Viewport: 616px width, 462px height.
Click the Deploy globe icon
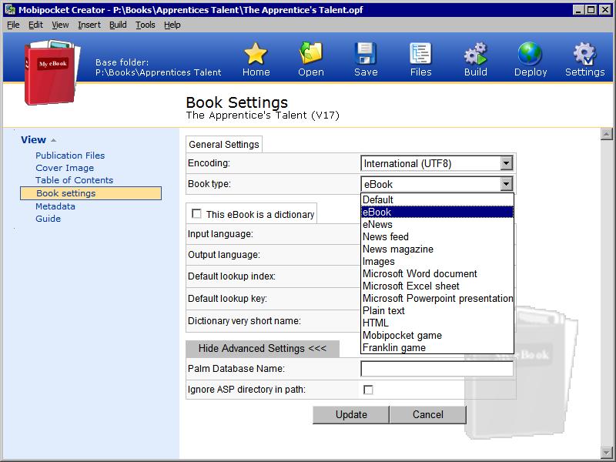pyautogui.click(x=530, y=53)
